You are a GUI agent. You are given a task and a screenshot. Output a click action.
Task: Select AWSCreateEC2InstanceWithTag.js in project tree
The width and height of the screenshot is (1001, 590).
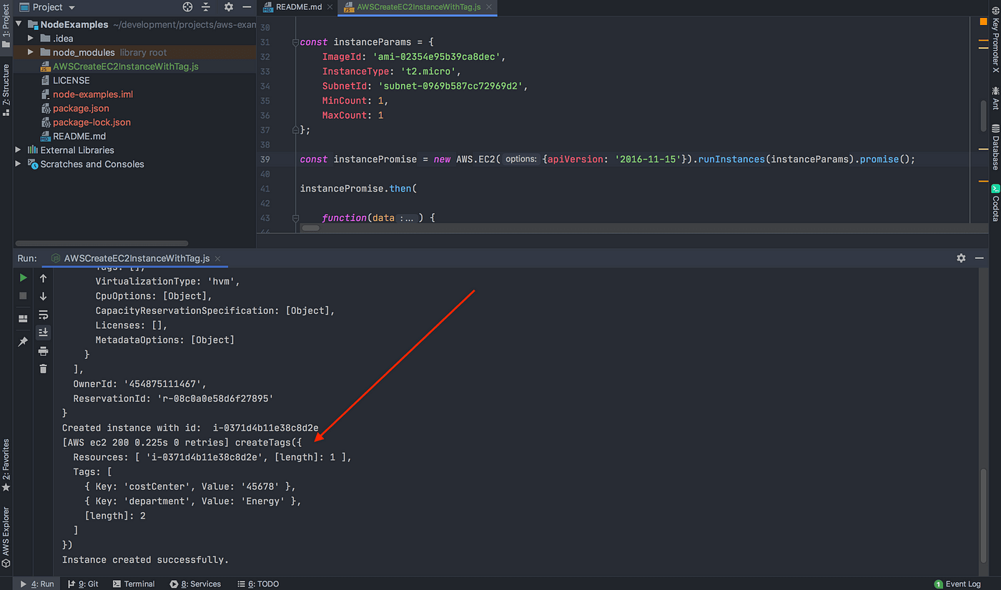point(126,67)
